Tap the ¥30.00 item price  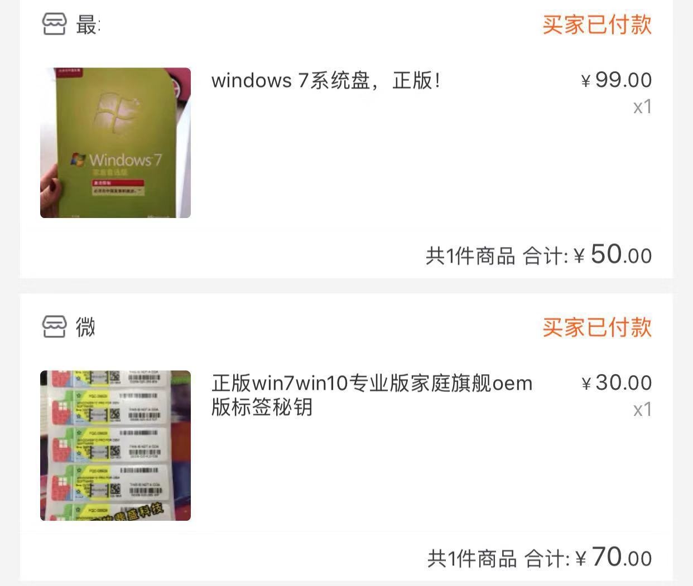(616, 383)
